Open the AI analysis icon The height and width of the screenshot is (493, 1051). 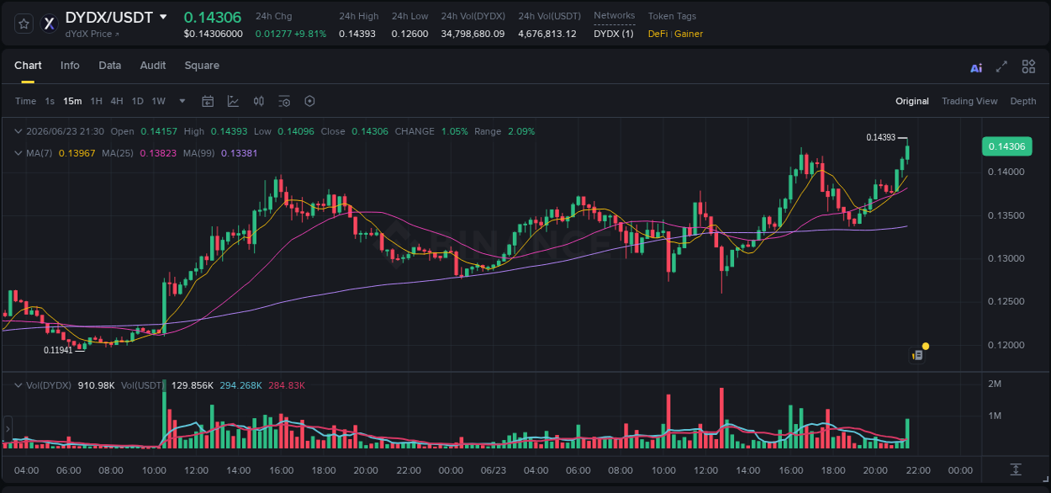click(x=976, y=67)
